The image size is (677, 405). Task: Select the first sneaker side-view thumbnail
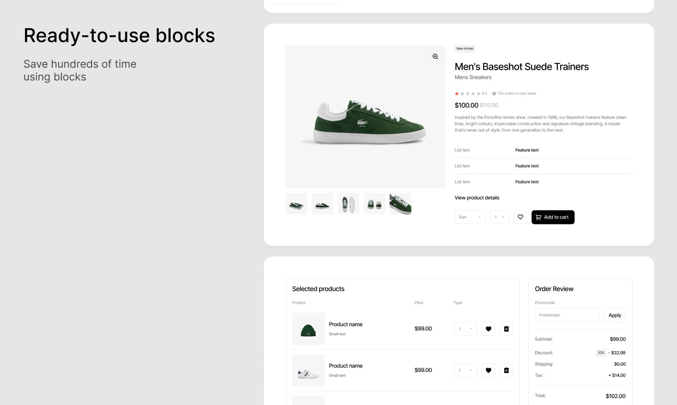296,204
